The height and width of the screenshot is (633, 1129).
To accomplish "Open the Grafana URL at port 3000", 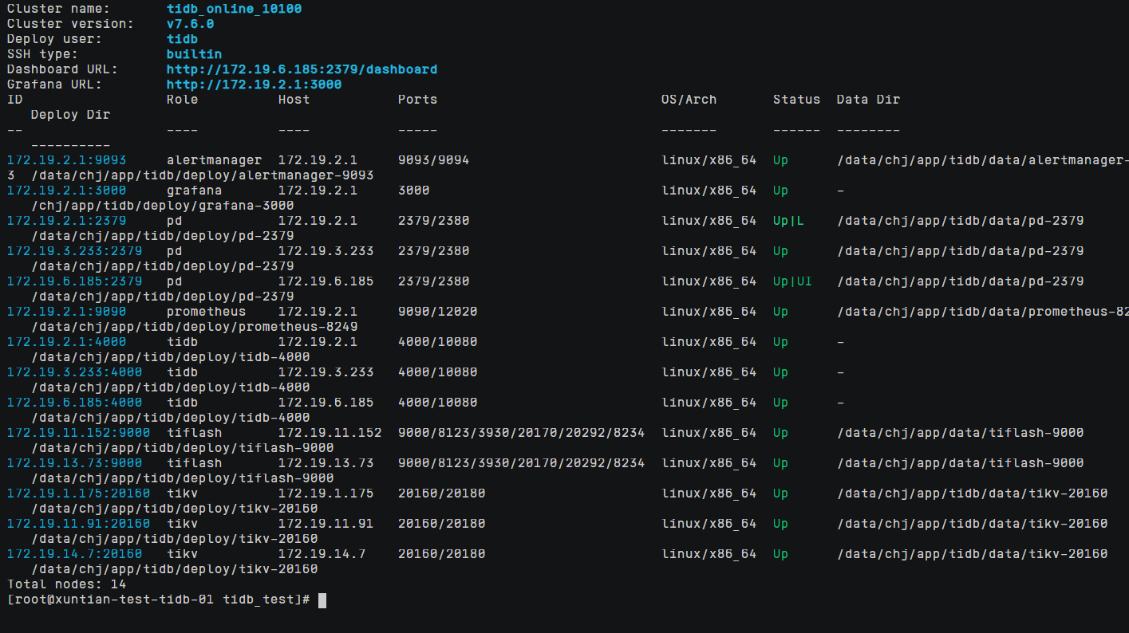I will click(254, 85).
